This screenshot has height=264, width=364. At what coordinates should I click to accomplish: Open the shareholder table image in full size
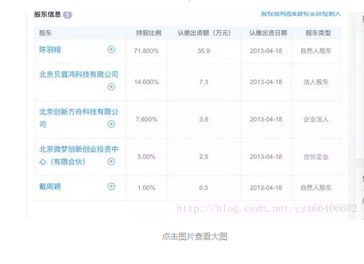(195, 115)
